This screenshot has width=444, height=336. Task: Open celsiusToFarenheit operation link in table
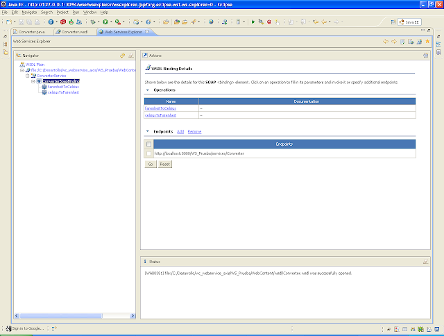[x=160, y=115]
